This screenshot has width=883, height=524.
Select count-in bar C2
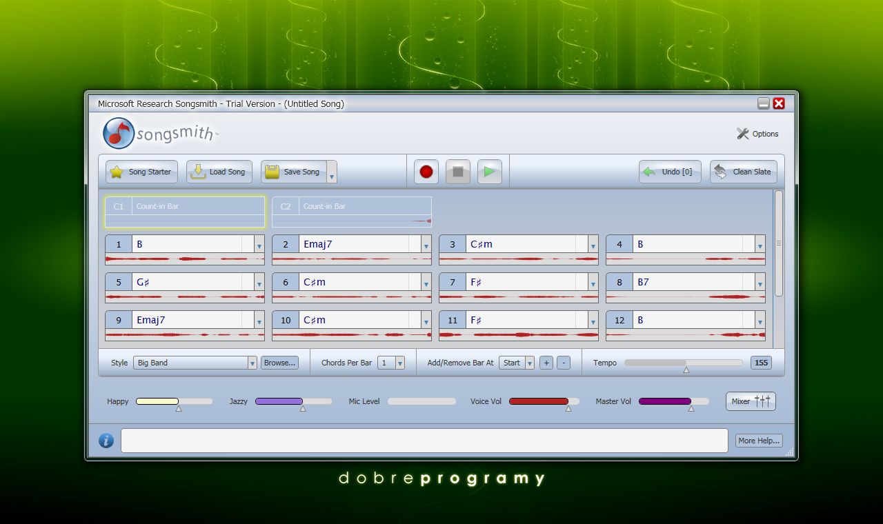click(352, 212)
